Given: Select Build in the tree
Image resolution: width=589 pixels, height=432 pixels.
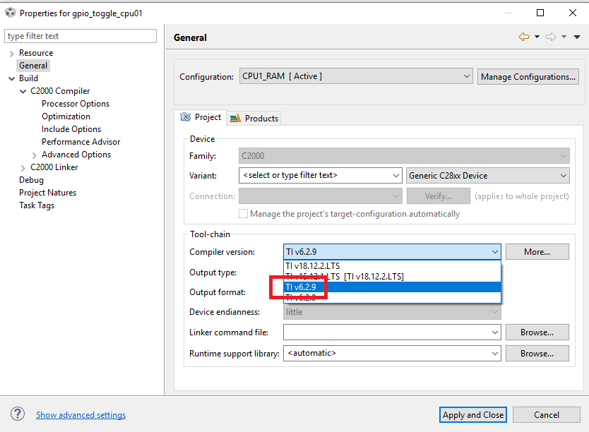Looking at the screenshot, I should pos(28,78).
